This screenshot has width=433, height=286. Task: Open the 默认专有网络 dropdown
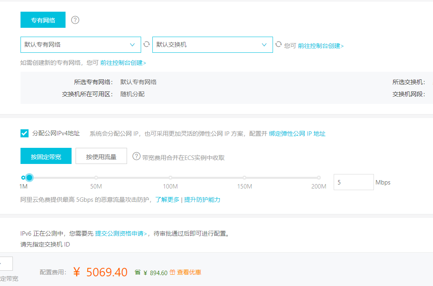80,45
